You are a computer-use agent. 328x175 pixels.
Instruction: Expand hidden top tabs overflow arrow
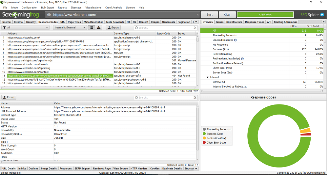pyautogui.click(x=196, y=22)
